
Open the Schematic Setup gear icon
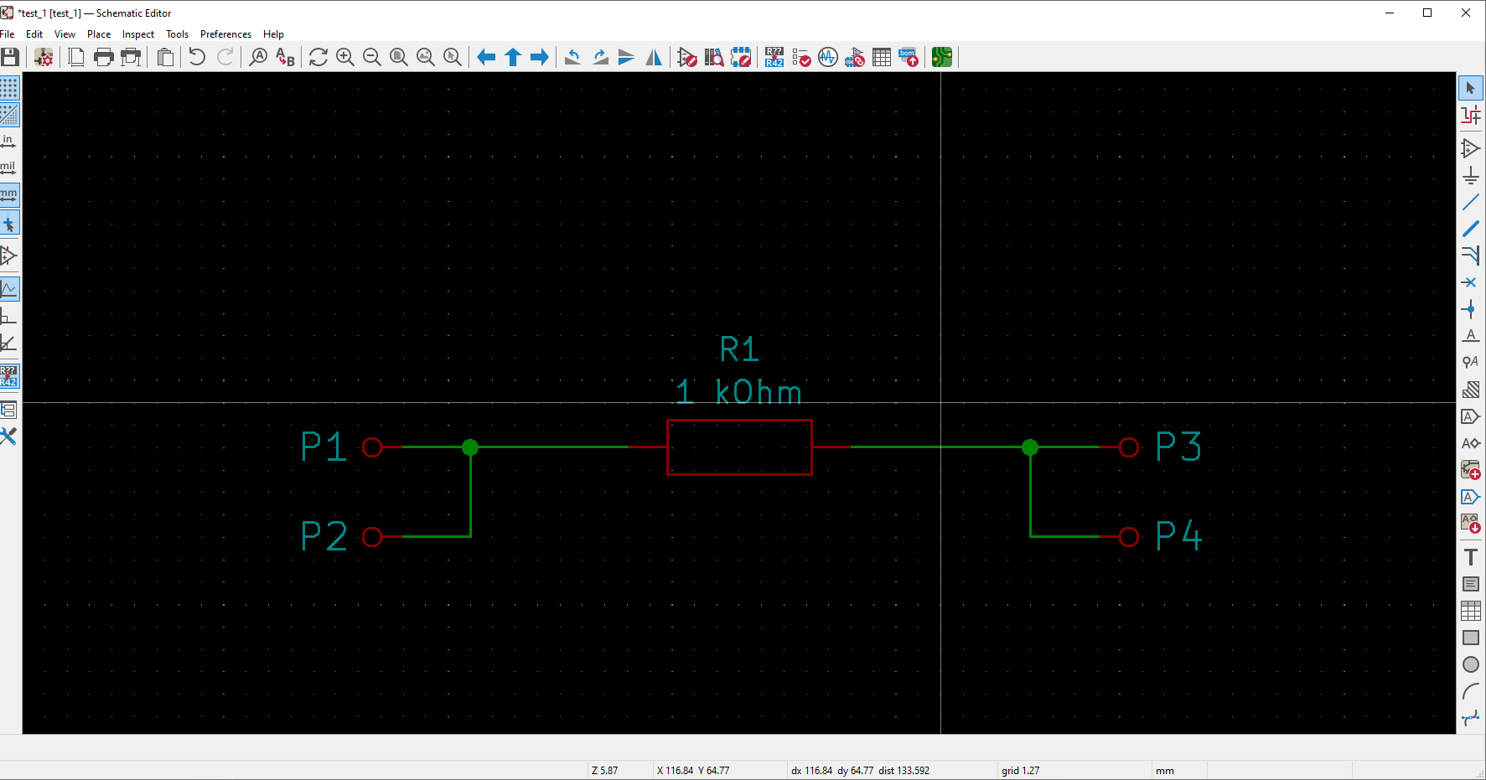(x=44, y=57)
